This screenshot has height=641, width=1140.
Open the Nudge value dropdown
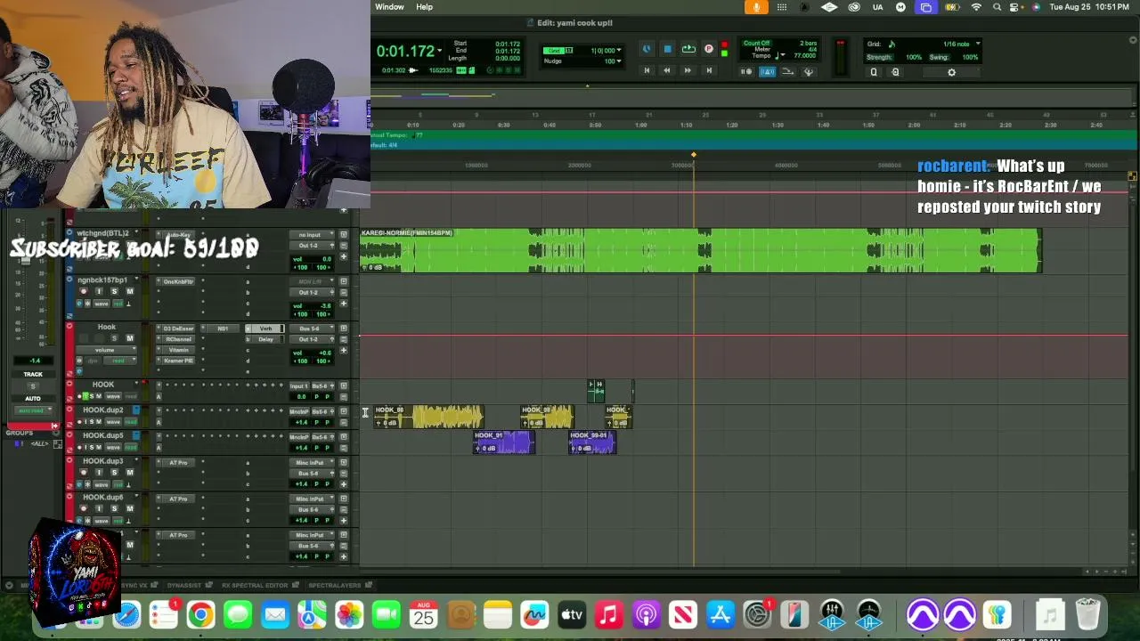[x=619, y=61]
